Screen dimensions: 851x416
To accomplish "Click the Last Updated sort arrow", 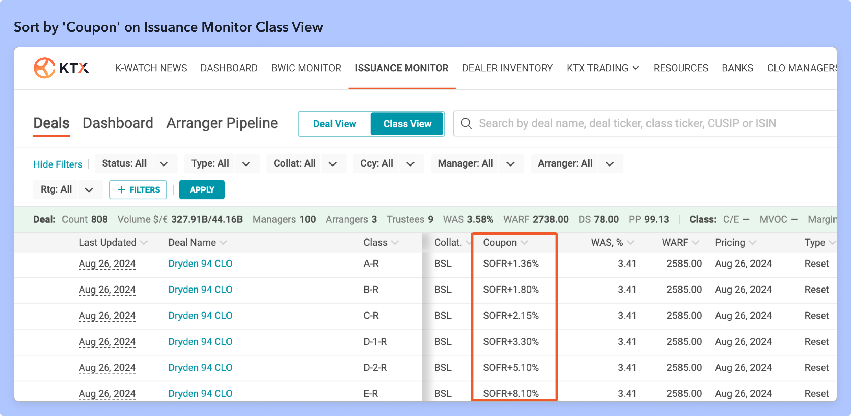I will [x=144, y=243].
